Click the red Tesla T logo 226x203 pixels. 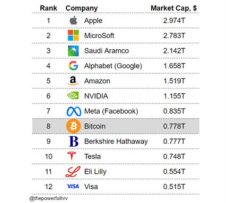coord(72,156)
